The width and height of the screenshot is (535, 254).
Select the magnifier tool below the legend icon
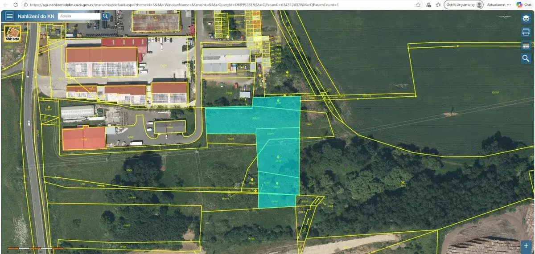526,59
